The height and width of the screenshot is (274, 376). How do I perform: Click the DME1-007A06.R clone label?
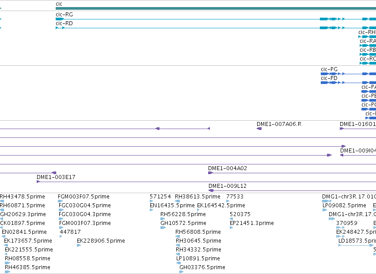click(279, 124)
